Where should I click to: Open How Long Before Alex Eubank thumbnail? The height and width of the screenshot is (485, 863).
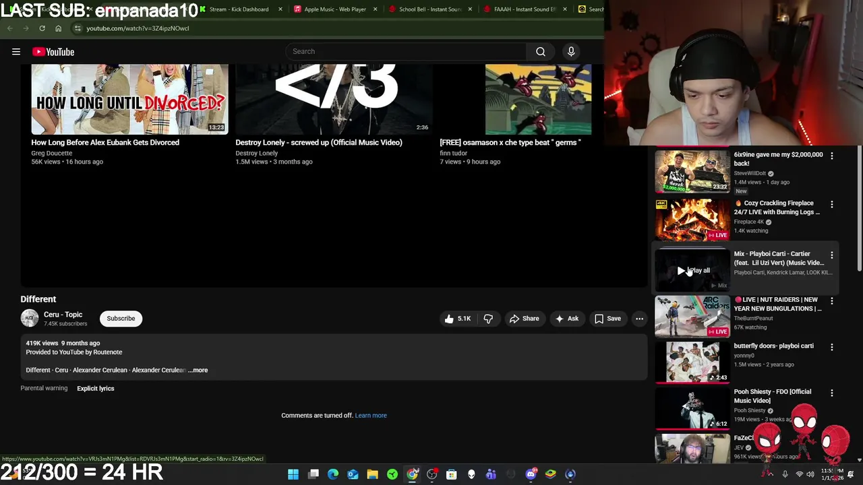click(129, 100)
